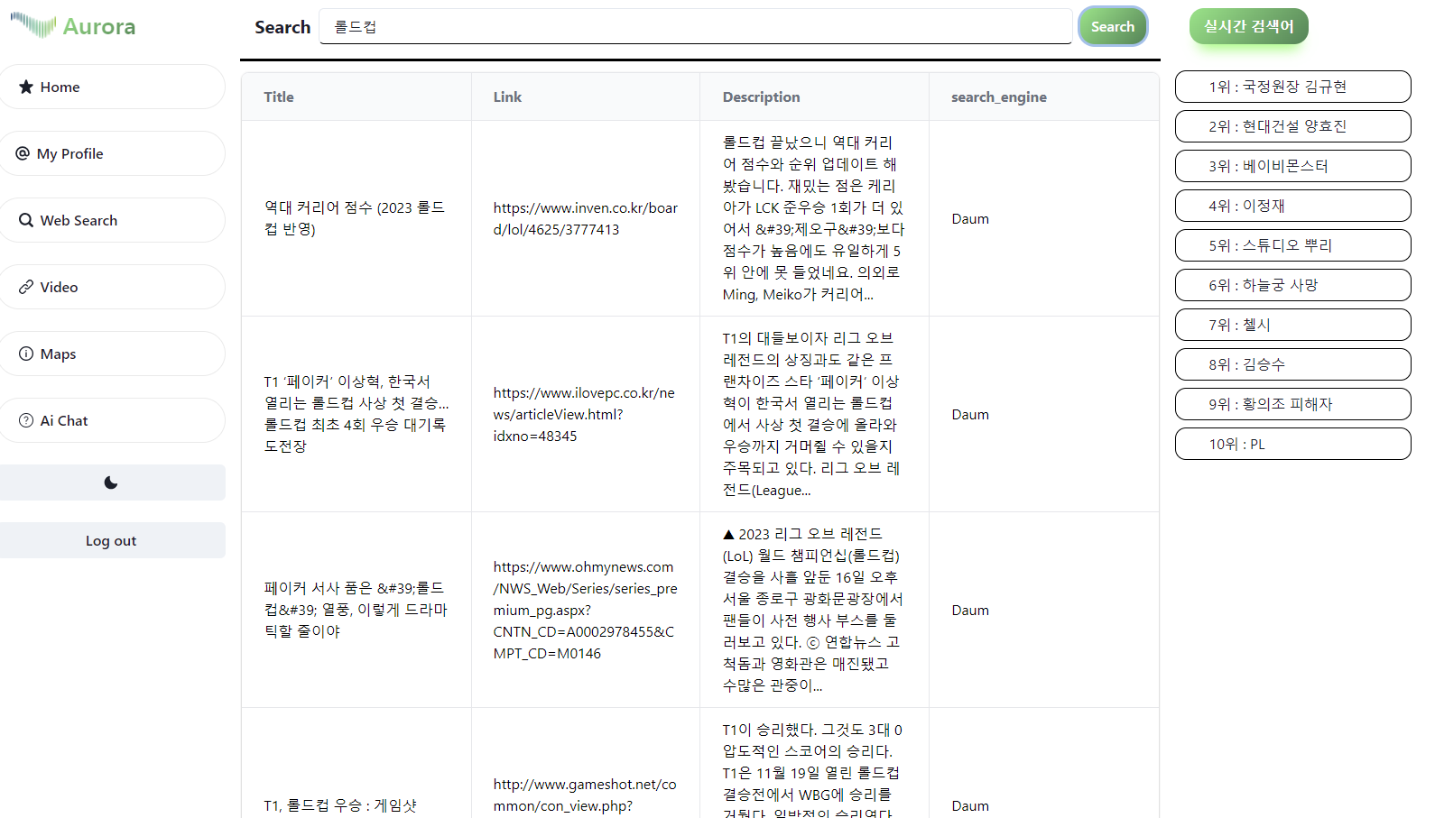
Task: Open the Home menu item
Action: [111, 87]
